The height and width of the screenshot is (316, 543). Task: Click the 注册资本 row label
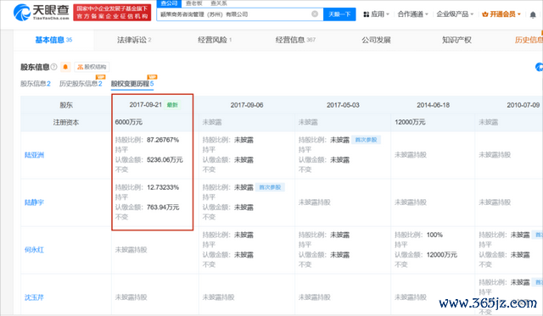point(66,122)
